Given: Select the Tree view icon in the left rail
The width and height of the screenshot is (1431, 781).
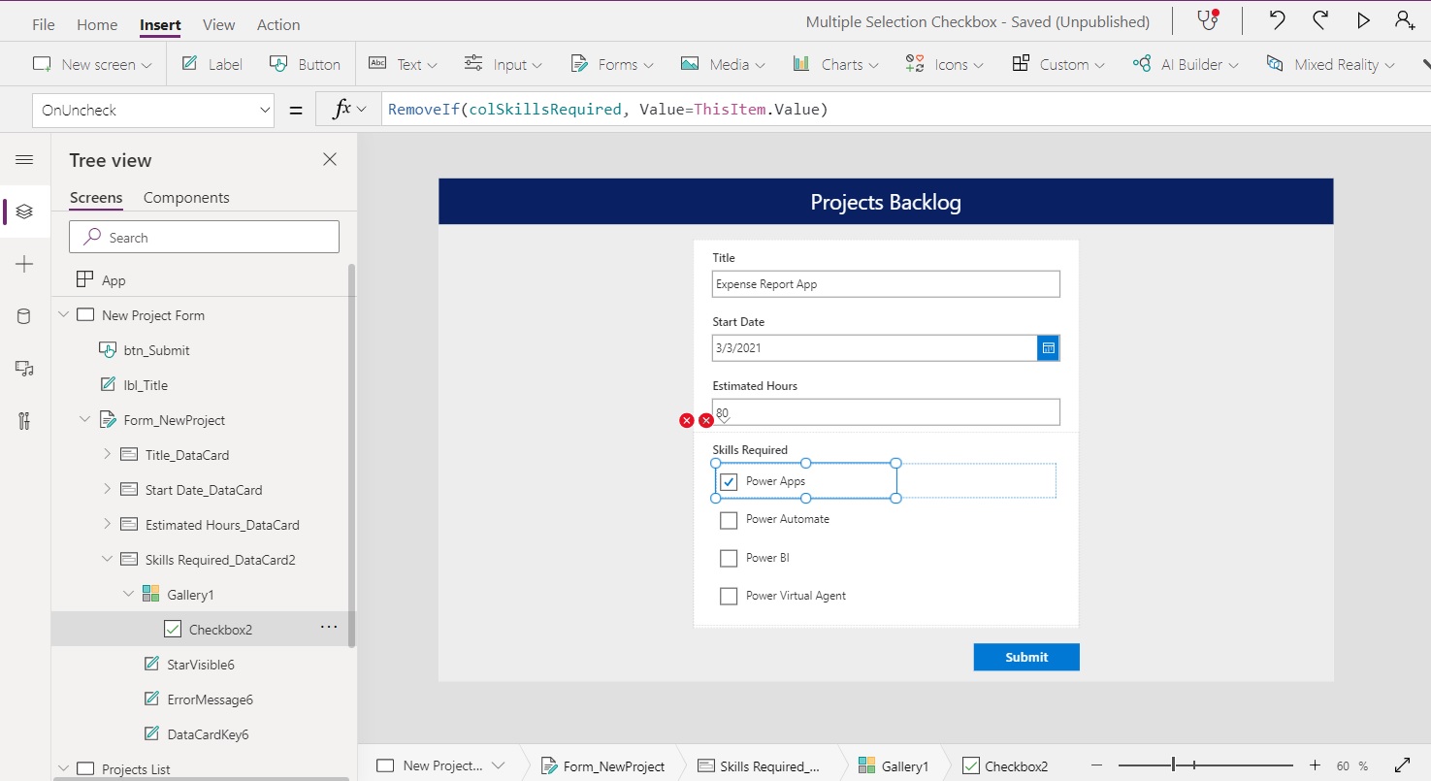Looking at the screenshot, I should tap(24, 212).
